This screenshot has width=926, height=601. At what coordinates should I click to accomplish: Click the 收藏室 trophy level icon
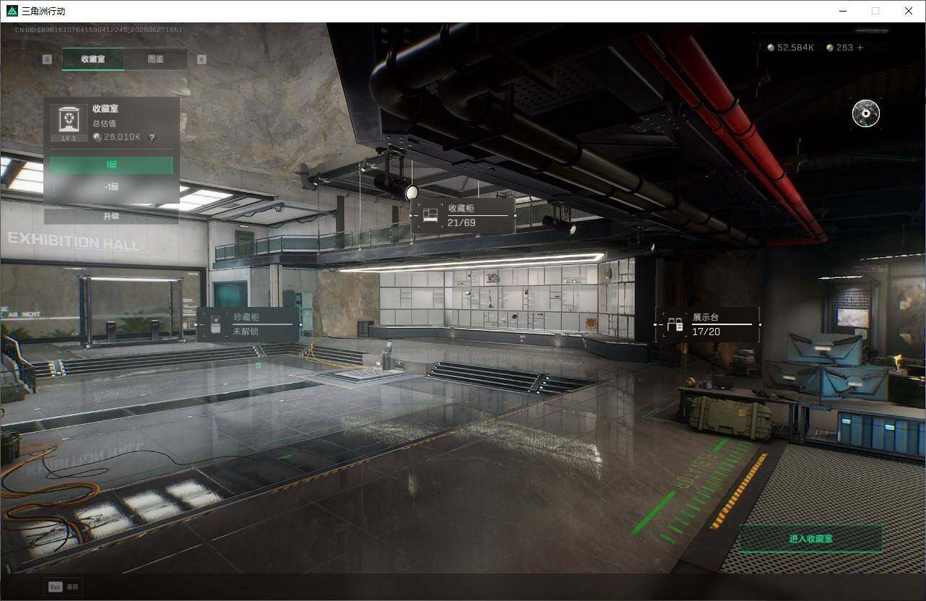[69, 122]
